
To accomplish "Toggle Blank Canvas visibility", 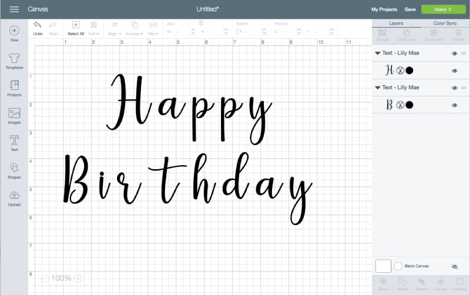I will [454, 266].
